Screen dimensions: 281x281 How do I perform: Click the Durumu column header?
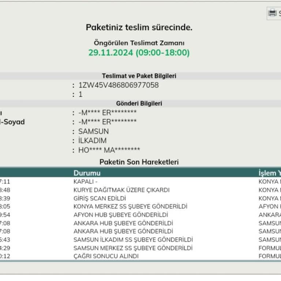click(x=87, y=173)
